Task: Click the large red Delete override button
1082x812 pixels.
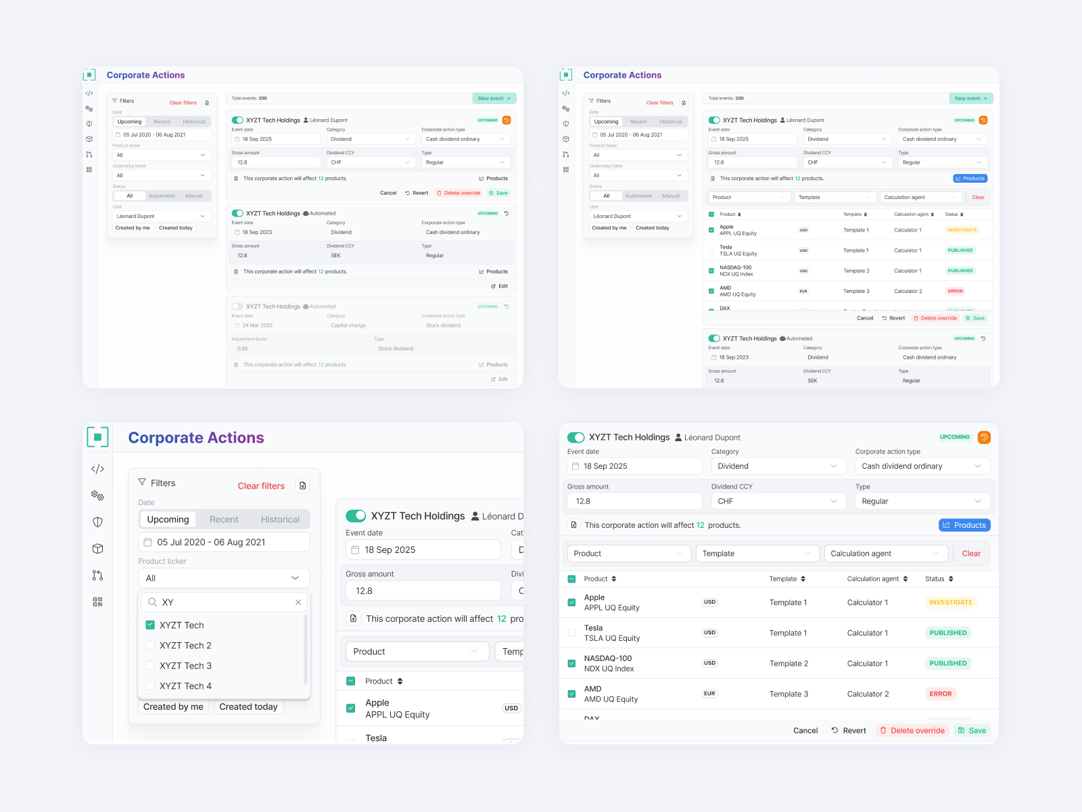Action: click(912, 731)
